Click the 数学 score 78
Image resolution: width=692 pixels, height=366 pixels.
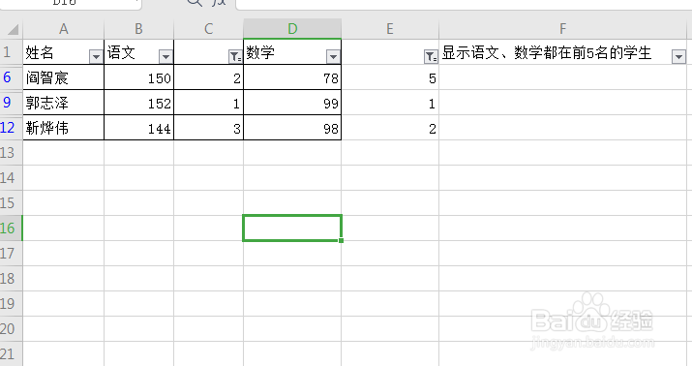(x=292, y=77)
